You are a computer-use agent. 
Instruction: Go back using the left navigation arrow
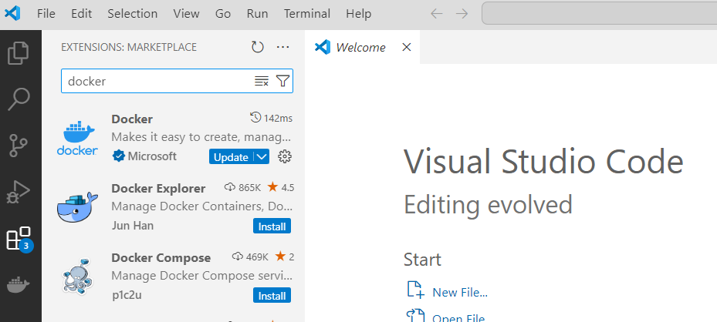pos(437,14)
